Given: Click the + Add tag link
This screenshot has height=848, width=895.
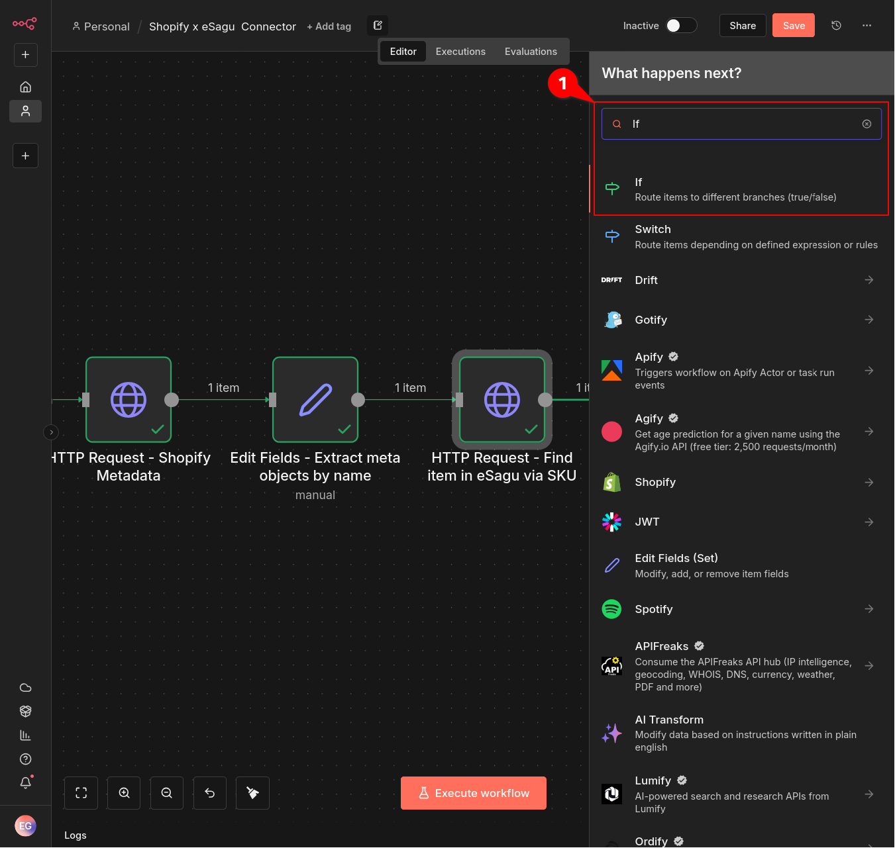Looking at the screenshot, I should pyautogui.click(x=329, y=26).
